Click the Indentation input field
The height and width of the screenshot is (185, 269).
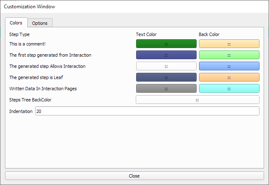147,111
